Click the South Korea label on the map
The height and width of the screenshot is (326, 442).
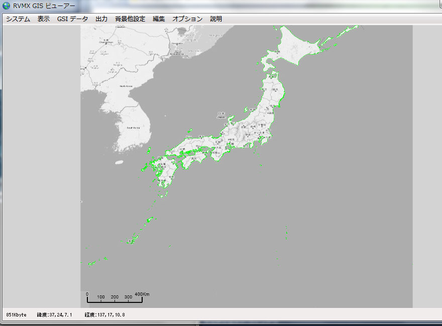133,128
